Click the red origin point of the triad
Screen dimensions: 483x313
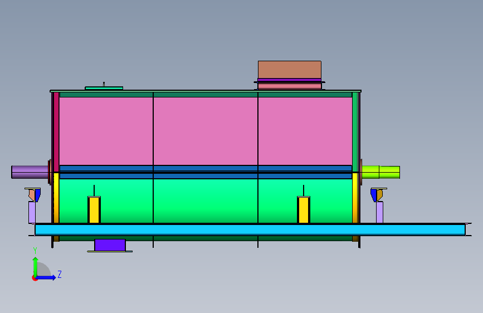click(35, 278)
